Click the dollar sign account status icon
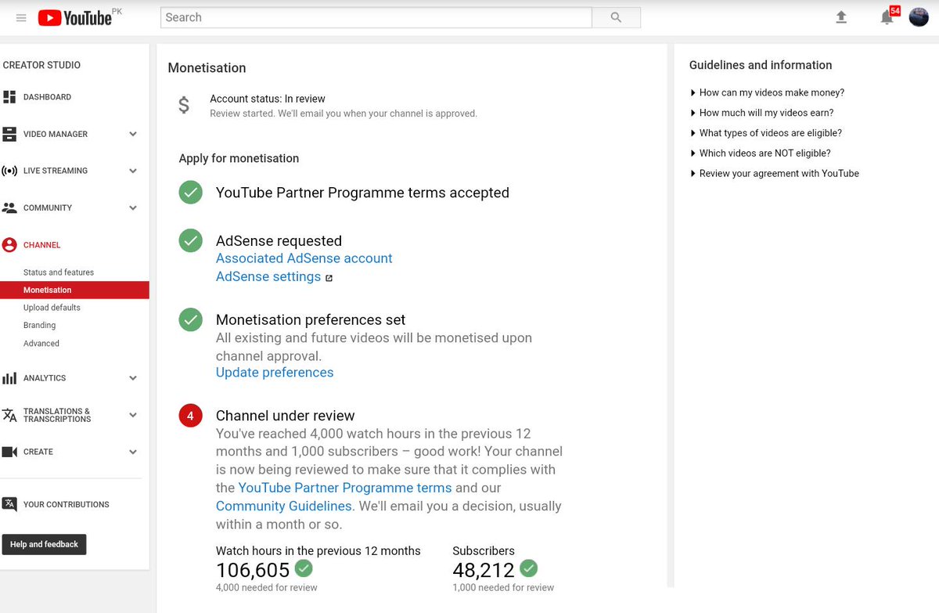Image resolution: width=939 pixels, height=613 pixels. pyautogui.click(x=184, y=105)
